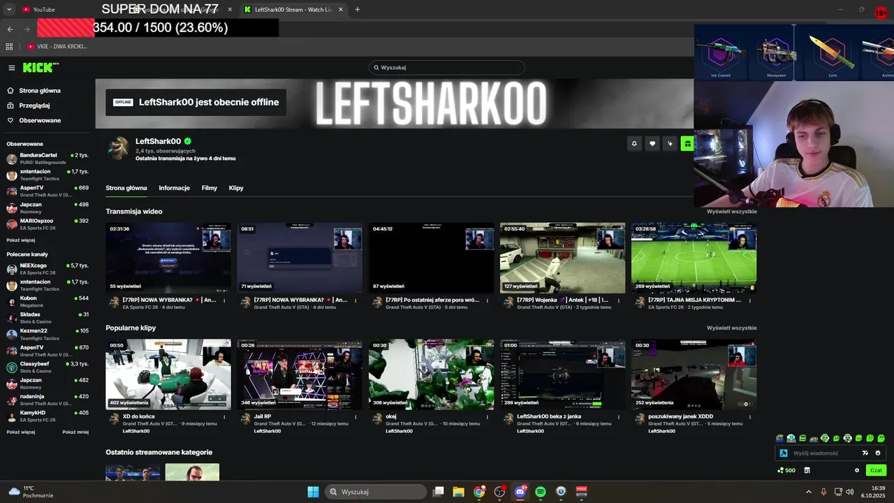
Task: Play the 02:31:36 video thumbnail
Action: pyautogui.click(x=168, y=258)
